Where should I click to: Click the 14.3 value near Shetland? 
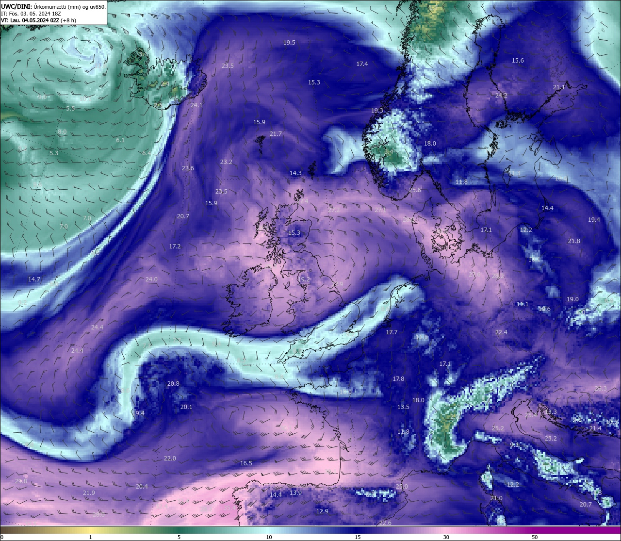(x=295, y=173)
